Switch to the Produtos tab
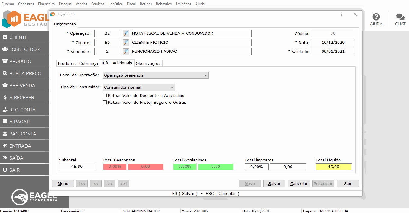 (x=67, y=63)
